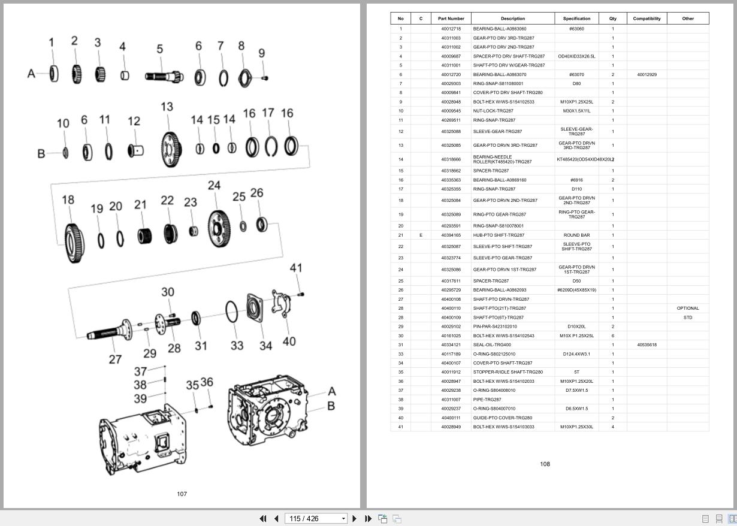Click the go to previous view icon

coord(382,518)
